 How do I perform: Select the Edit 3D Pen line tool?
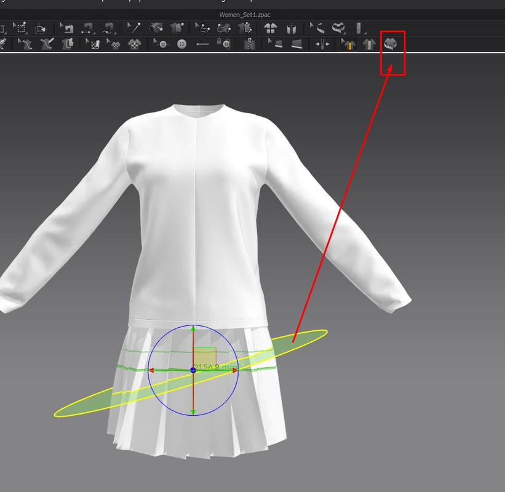tap(25, 44)
